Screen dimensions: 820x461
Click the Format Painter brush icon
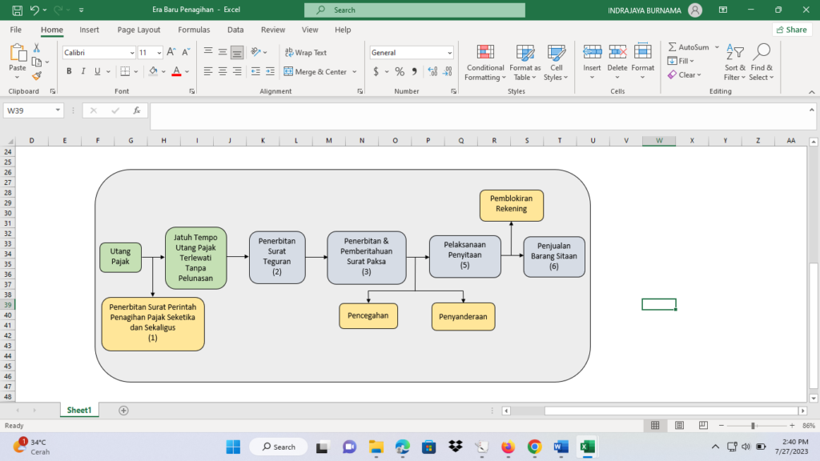37,76
